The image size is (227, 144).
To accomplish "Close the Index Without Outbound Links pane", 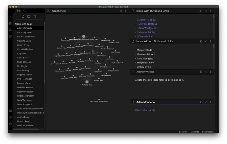I will point(206,41).
